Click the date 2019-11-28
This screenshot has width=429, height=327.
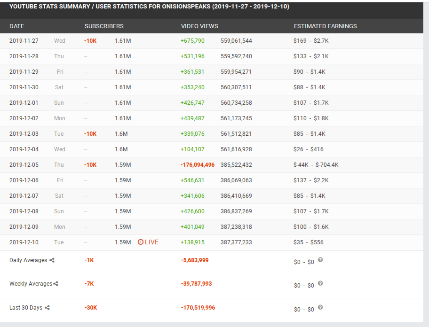point(24,56)
